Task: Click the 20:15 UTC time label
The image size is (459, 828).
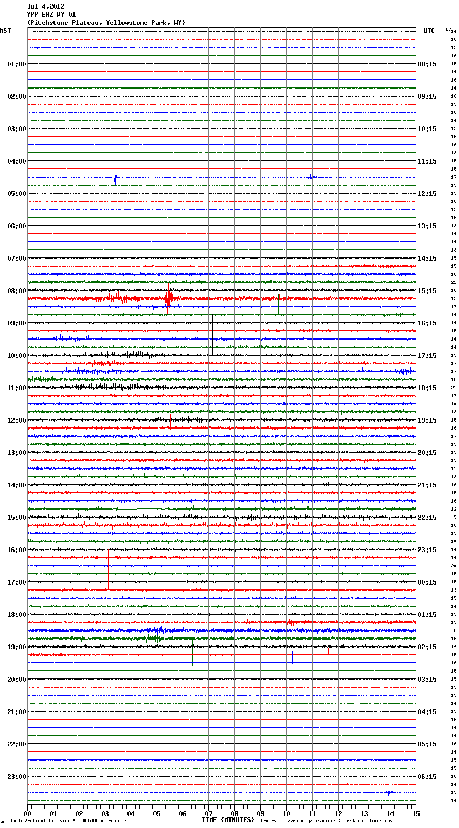Action: coord(427,453)
